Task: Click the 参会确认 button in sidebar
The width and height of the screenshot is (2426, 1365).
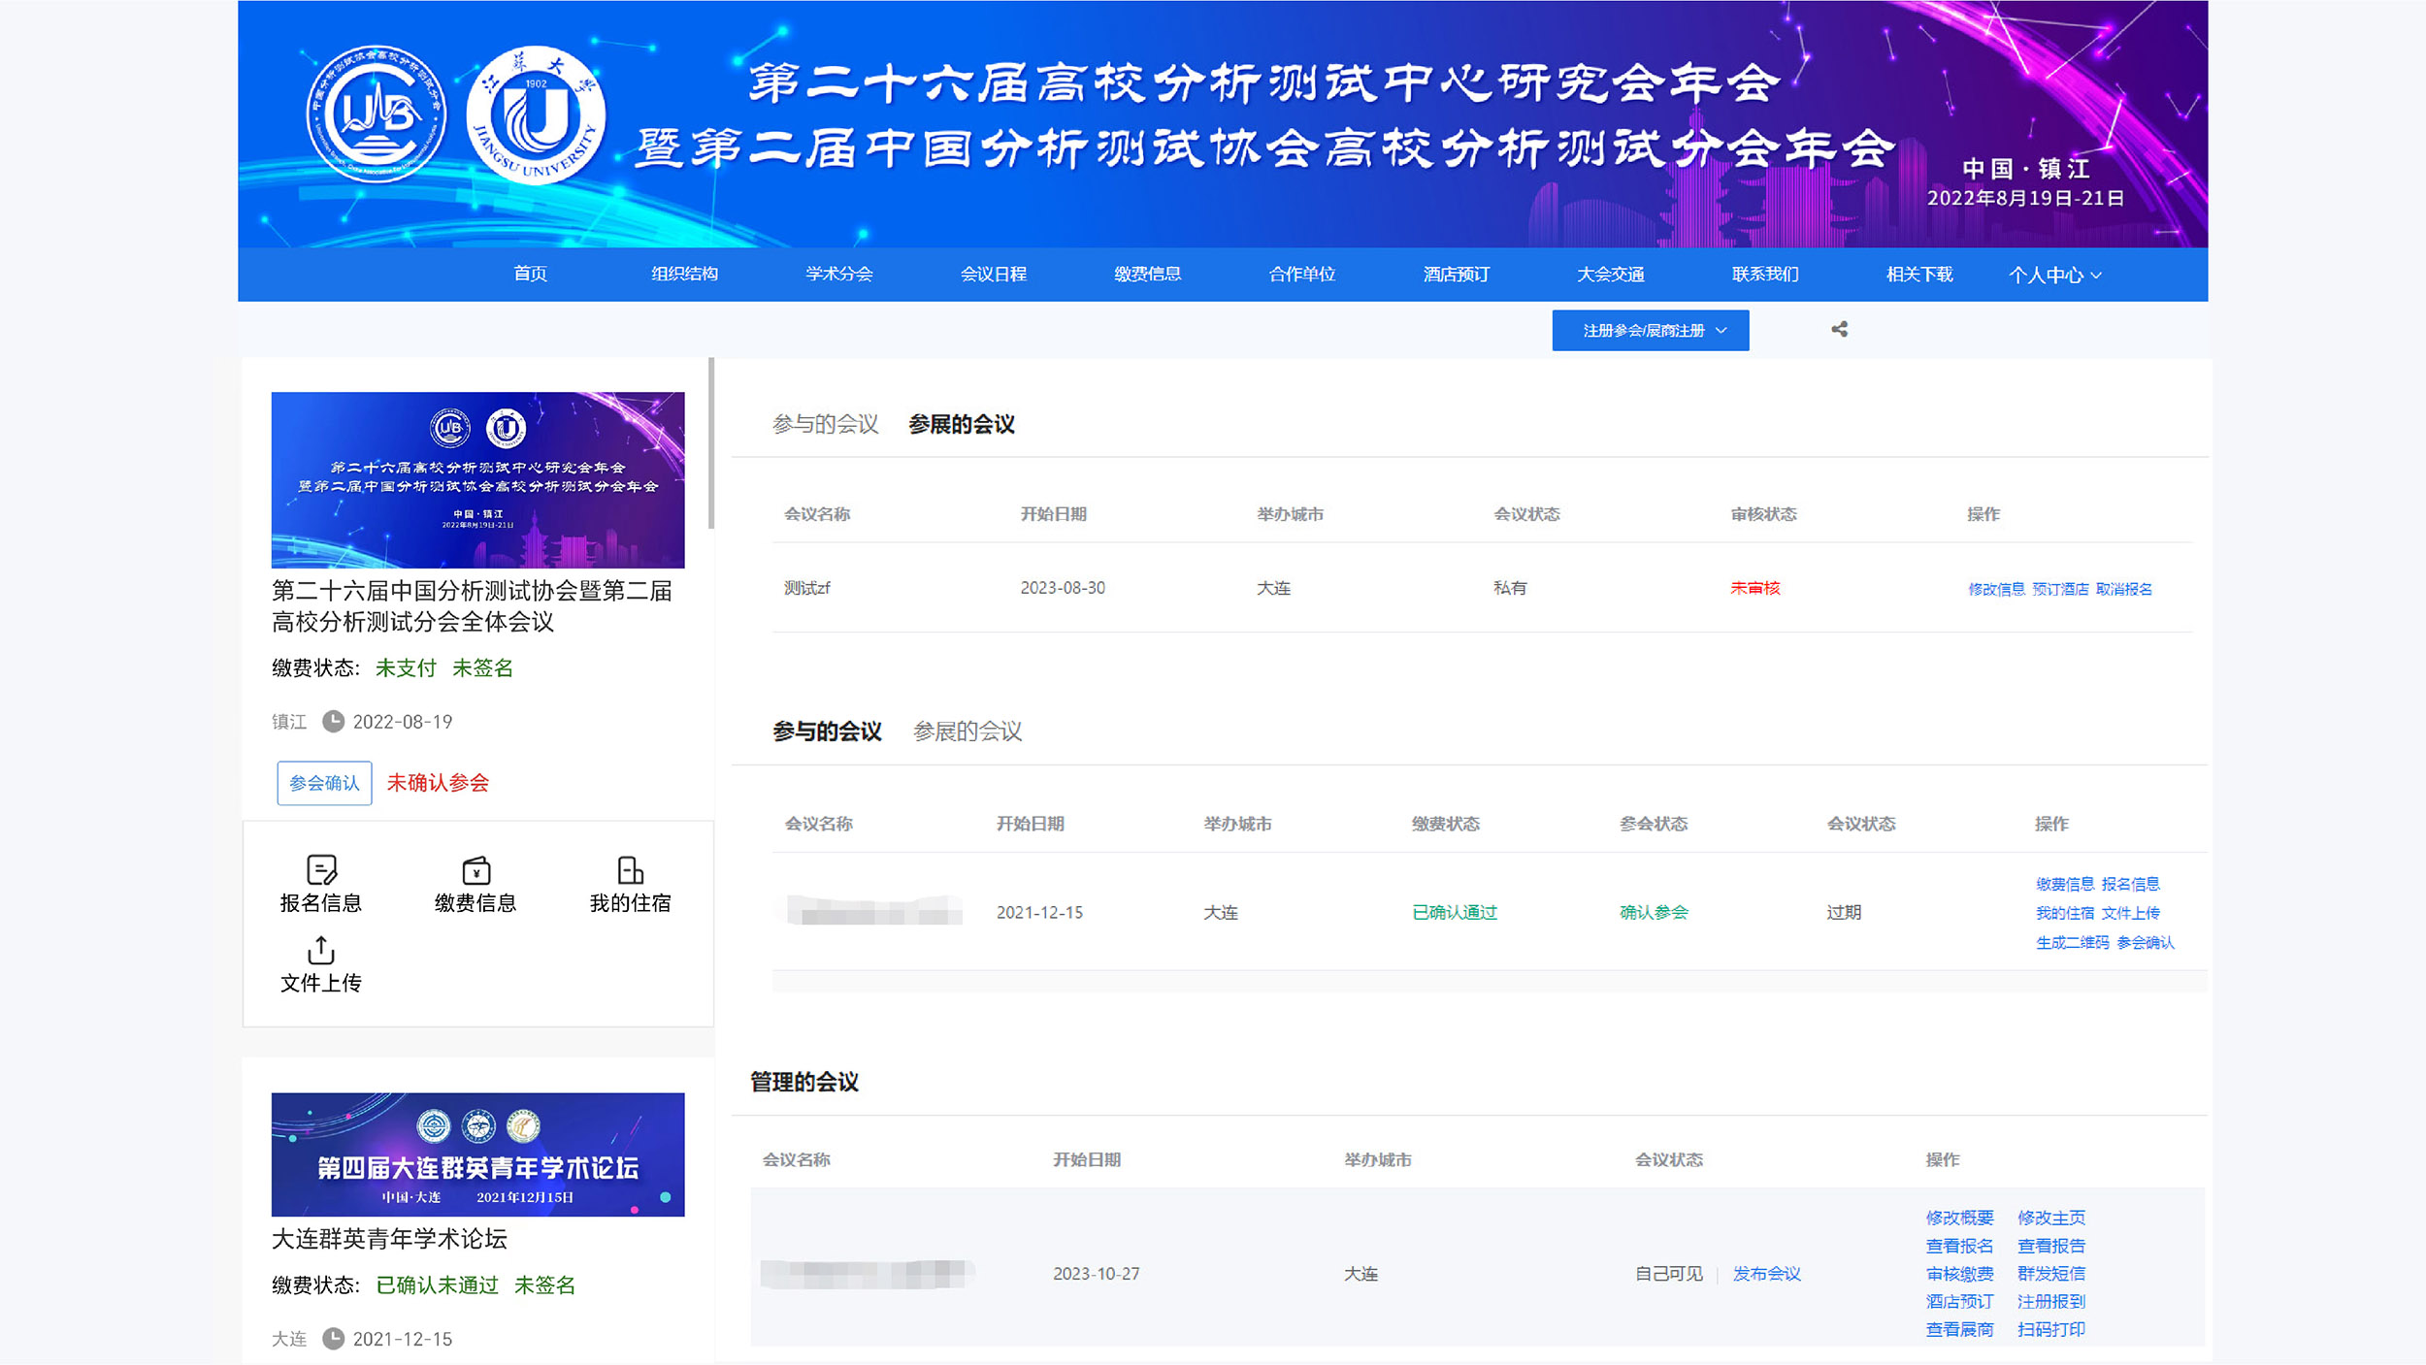Action: [324, 783]
